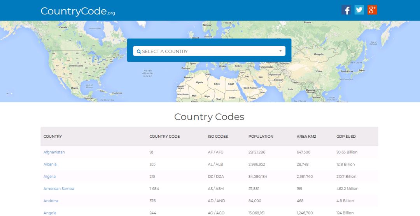Click the Country Codes page heading

[209, 117]
